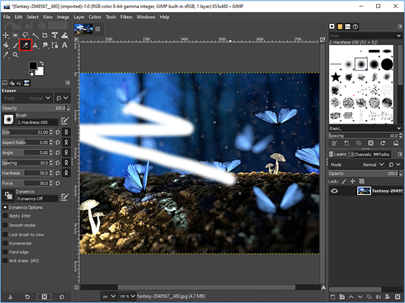405x303 pixels.
Task: Link Size to brush native size
Action: (66, 132)
